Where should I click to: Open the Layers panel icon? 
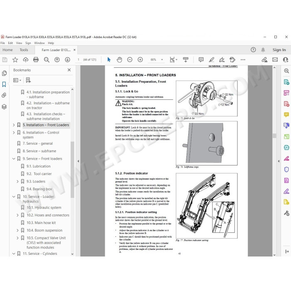4,107
